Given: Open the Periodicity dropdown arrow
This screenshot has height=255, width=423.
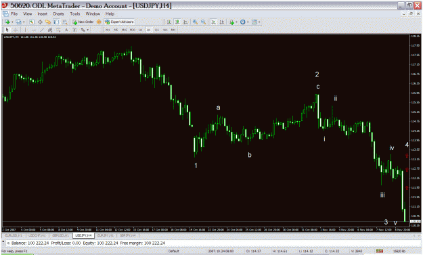Looking at the screenshot, I should (x=248, y=22).
